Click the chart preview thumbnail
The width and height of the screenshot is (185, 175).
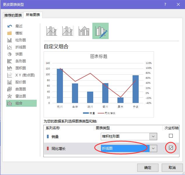click(x=99, y=84)
